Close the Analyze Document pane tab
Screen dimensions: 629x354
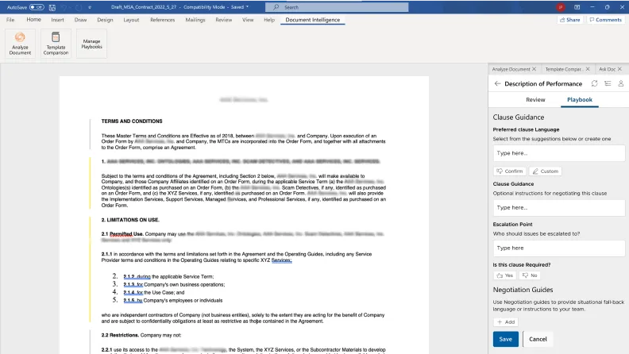click(534, 69)
